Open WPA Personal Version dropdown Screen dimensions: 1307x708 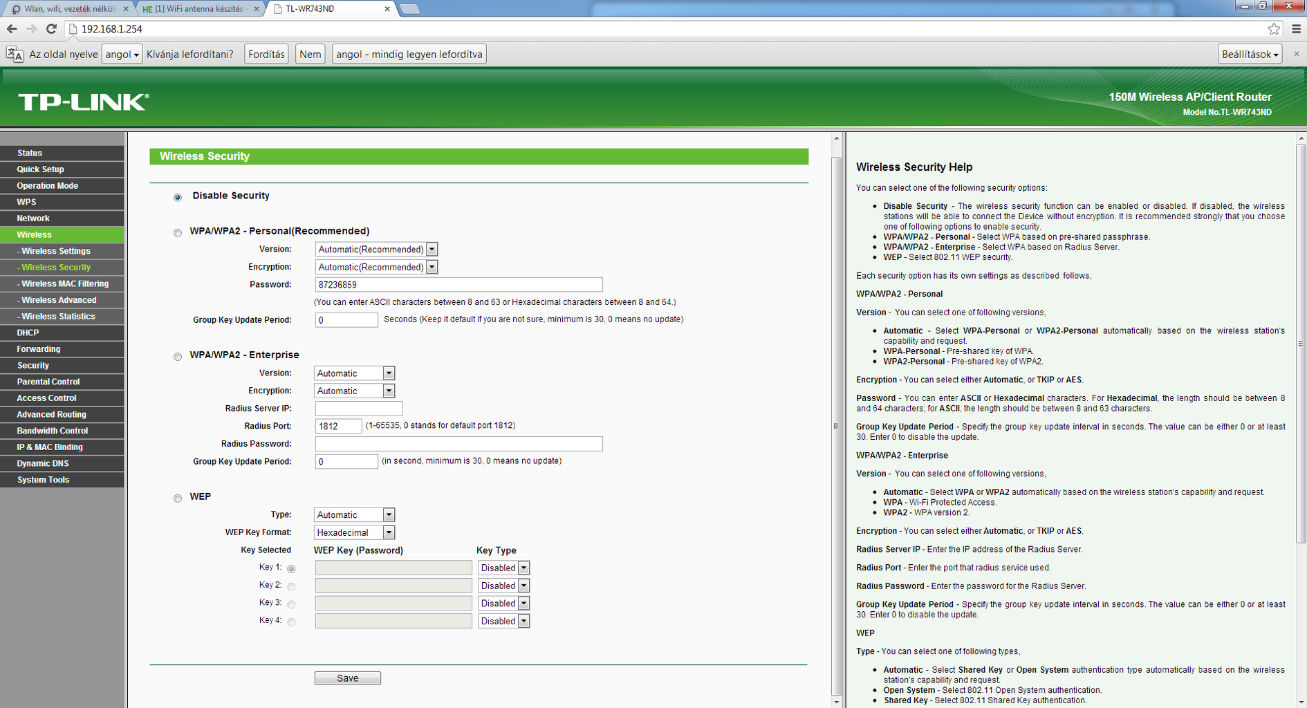(x=376, y=249)
